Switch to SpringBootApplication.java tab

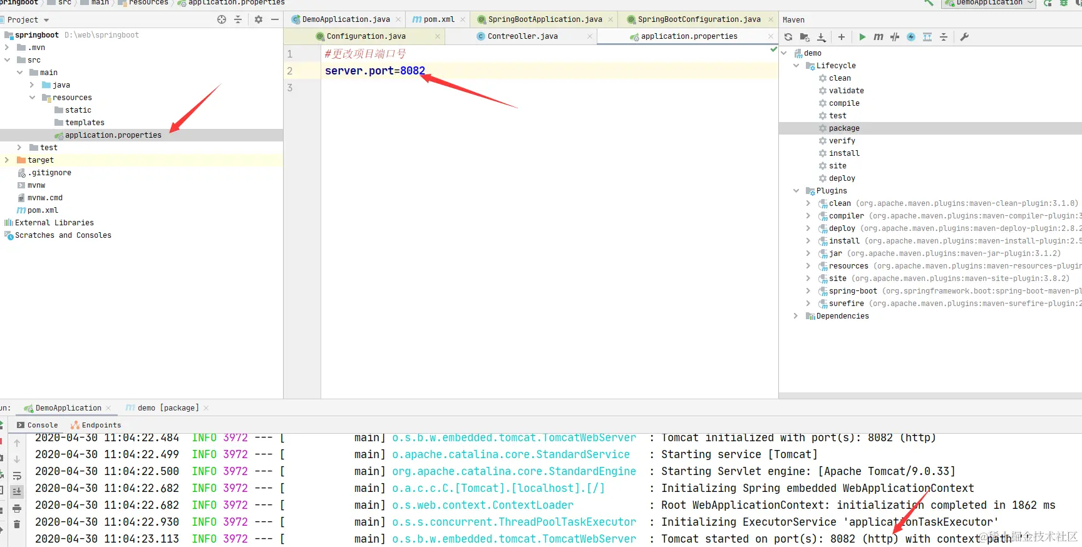point(545,19)
